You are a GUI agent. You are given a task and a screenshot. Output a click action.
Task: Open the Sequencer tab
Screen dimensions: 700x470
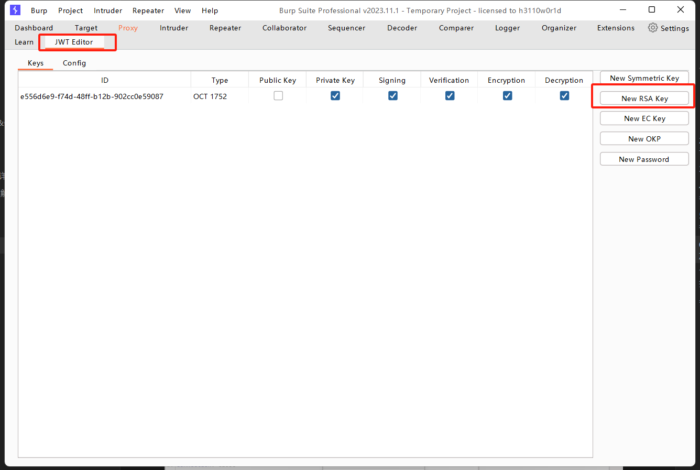347,28
